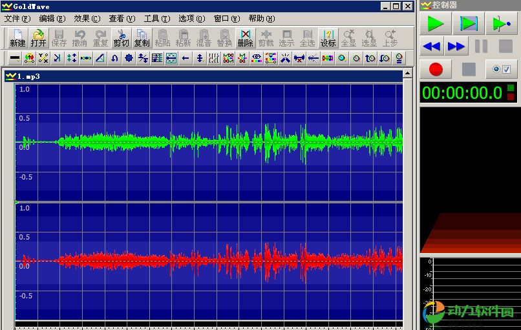
Task: Open a file with the 打开 button
Action: [x=38, y=38]
